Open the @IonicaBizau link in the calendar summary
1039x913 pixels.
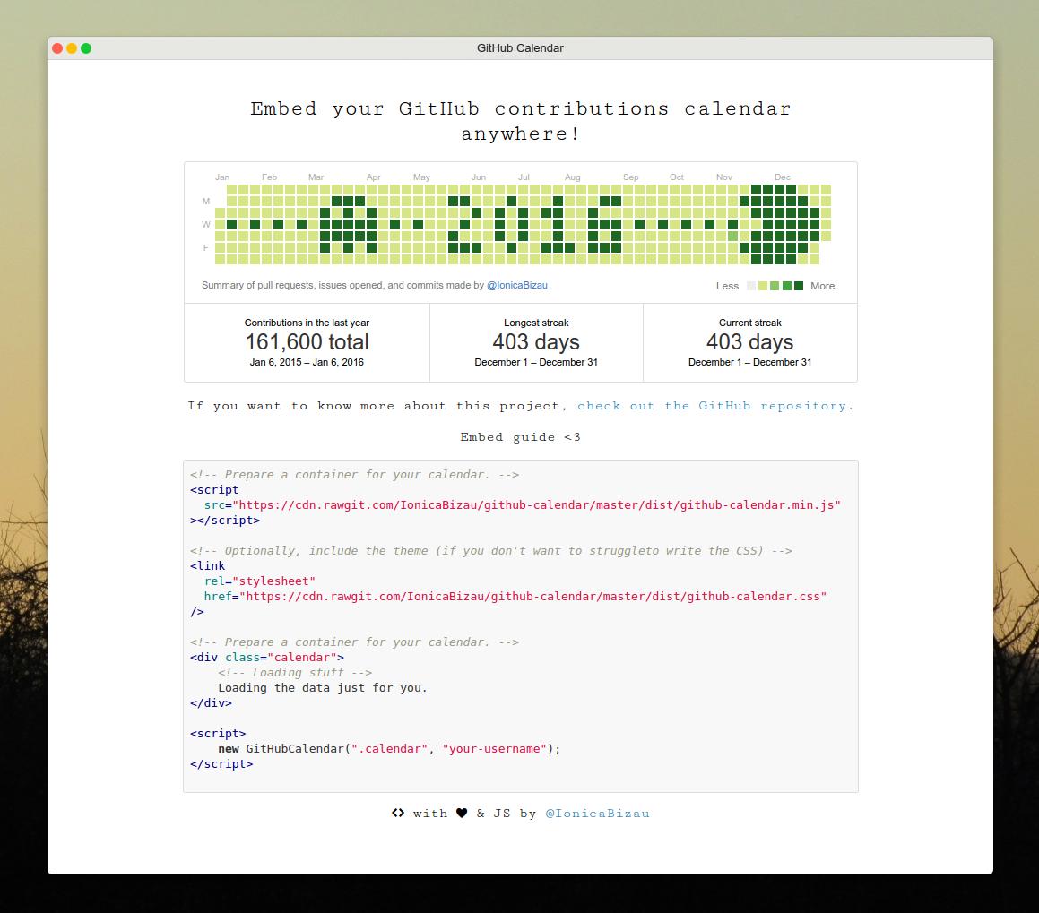[517, 285]
